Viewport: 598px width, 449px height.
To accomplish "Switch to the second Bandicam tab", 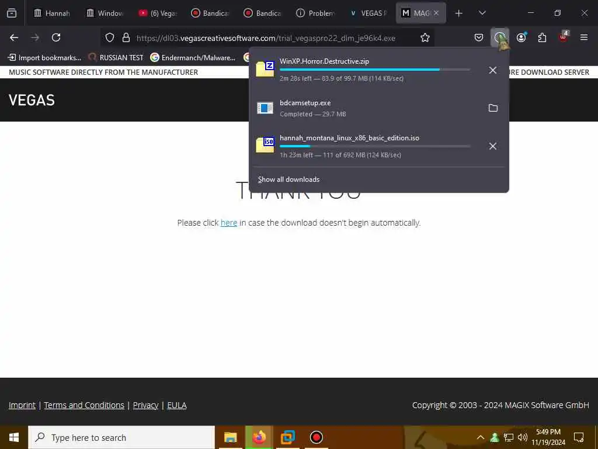I will pos(263,13).
